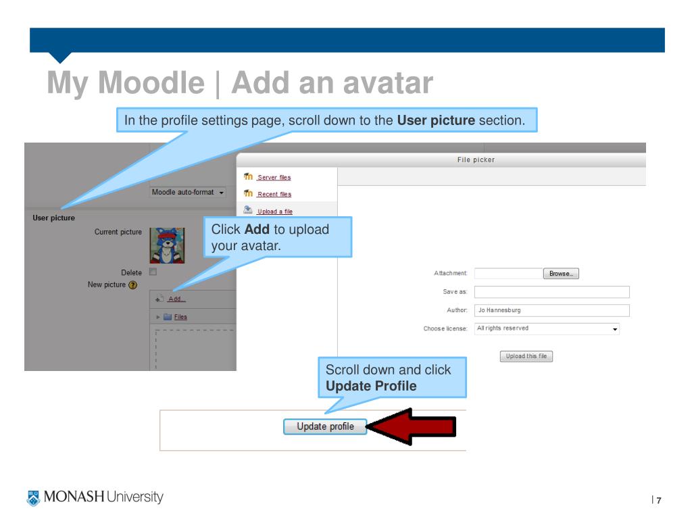Click the Save as text field
The height and width of the screenshot is (519, 692).
tap(551, 292)
